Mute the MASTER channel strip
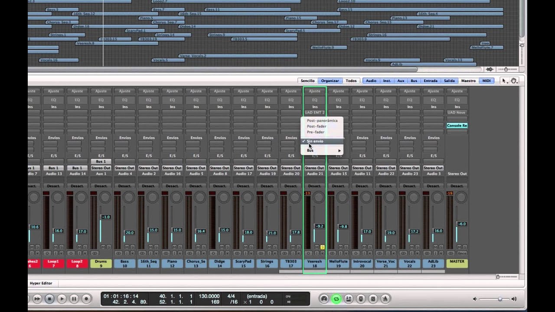This screenshot has width=555, height=312. pyautogui.click(x=459, y=247)
